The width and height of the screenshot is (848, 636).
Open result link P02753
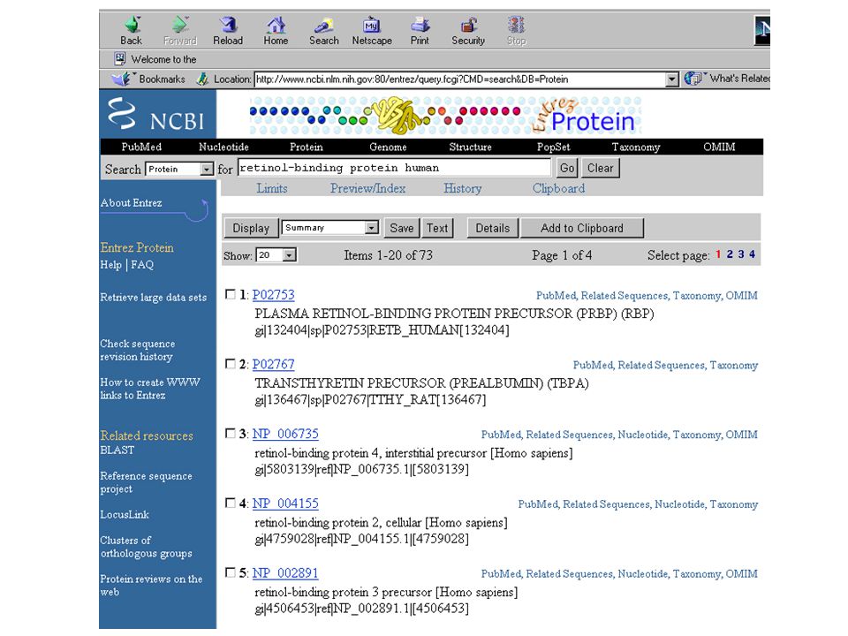273,295
